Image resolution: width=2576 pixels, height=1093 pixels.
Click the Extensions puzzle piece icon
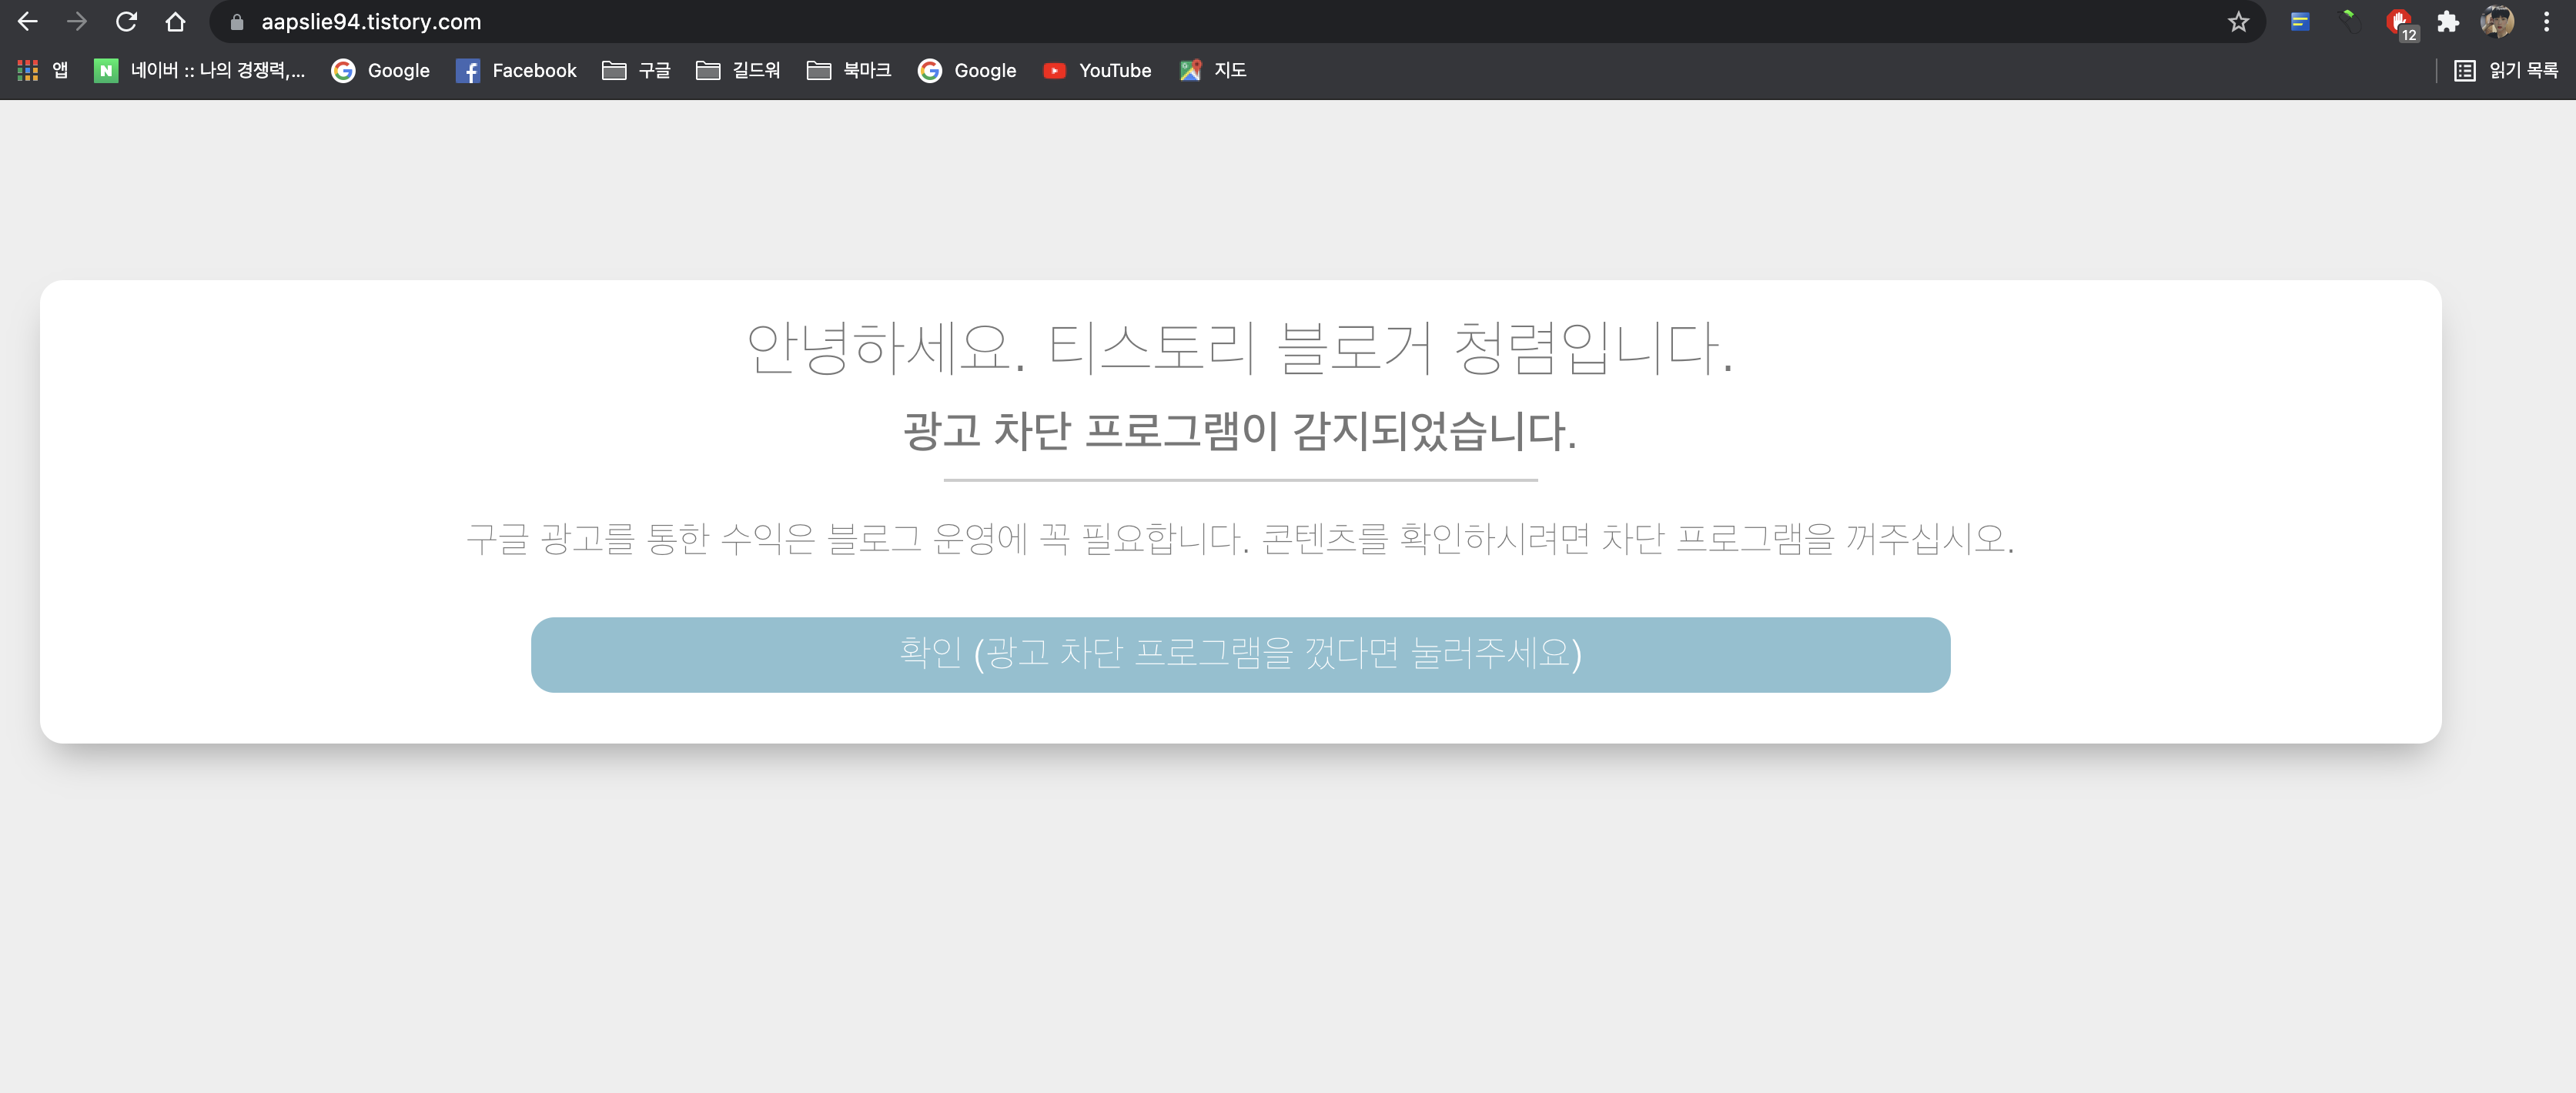(x=2449, y=22)
